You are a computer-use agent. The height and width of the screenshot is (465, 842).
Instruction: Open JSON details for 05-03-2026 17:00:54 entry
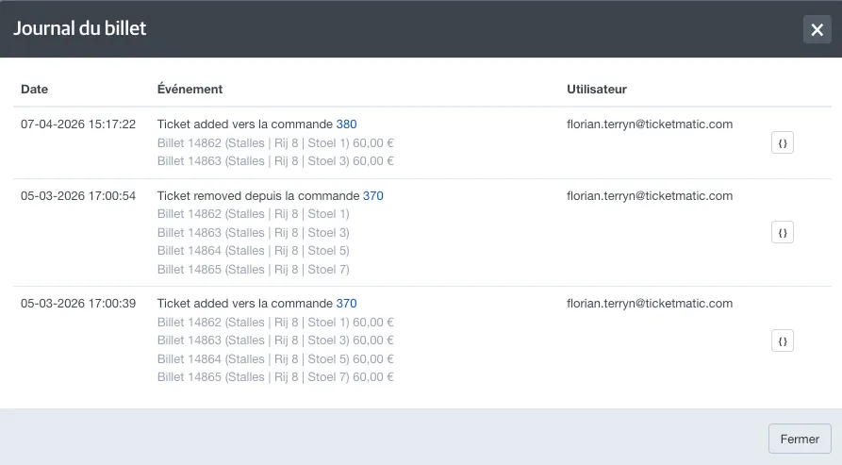pos(783,232)
